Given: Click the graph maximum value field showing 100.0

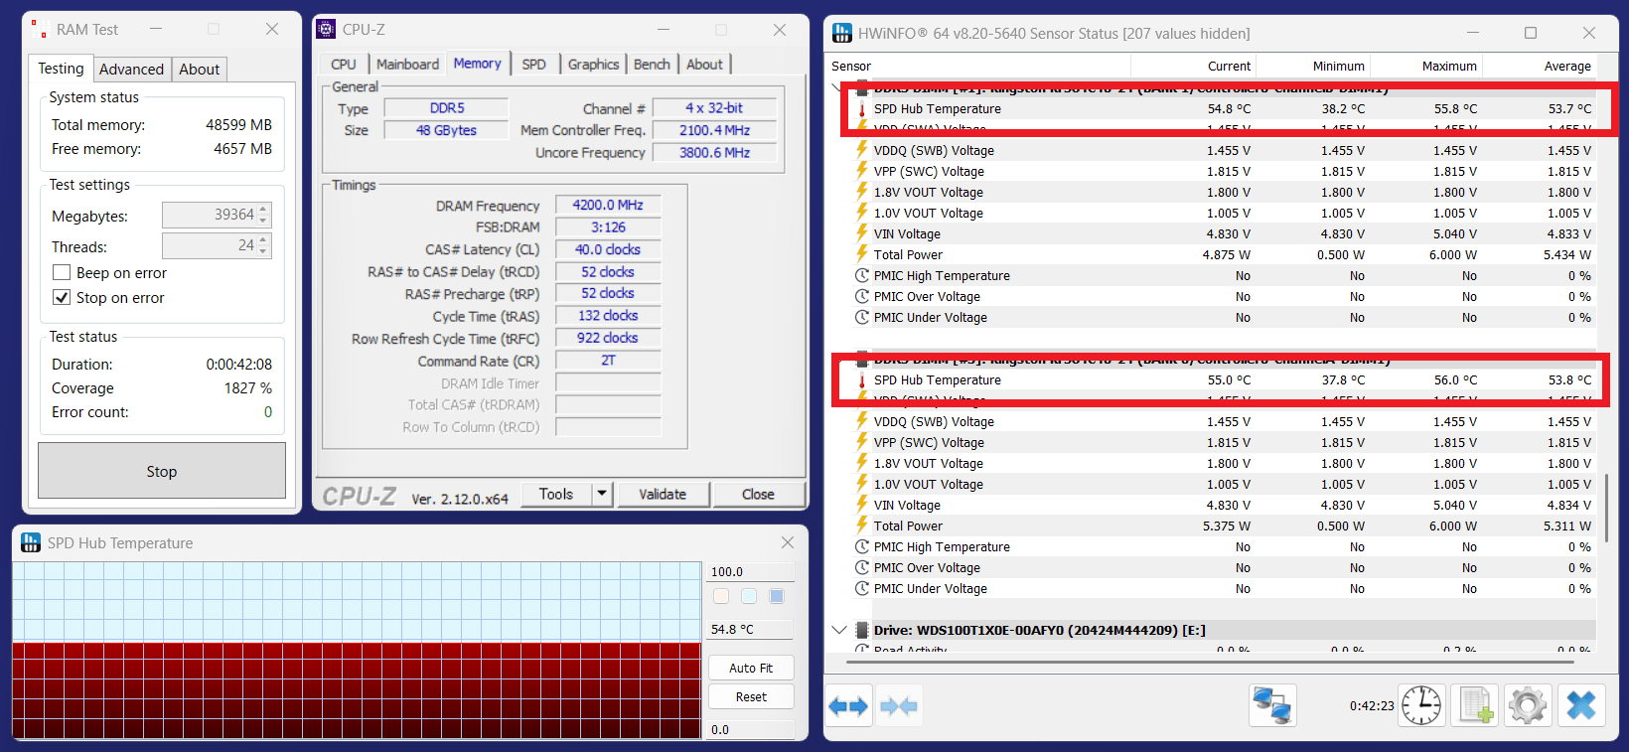Looking at the screenshot, I should click(x=750, y=572).
